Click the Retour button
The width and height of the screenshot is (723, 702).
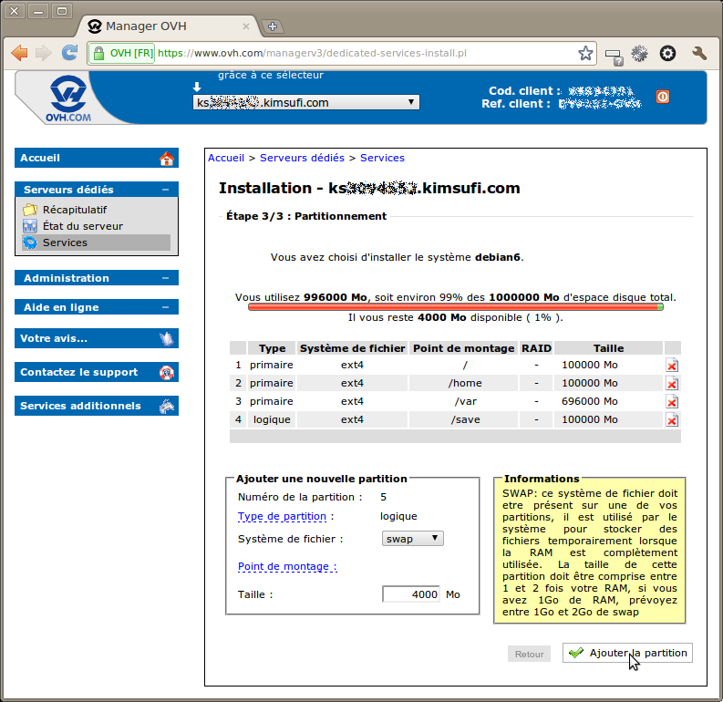pyautogui.click(x=529, y=654)
